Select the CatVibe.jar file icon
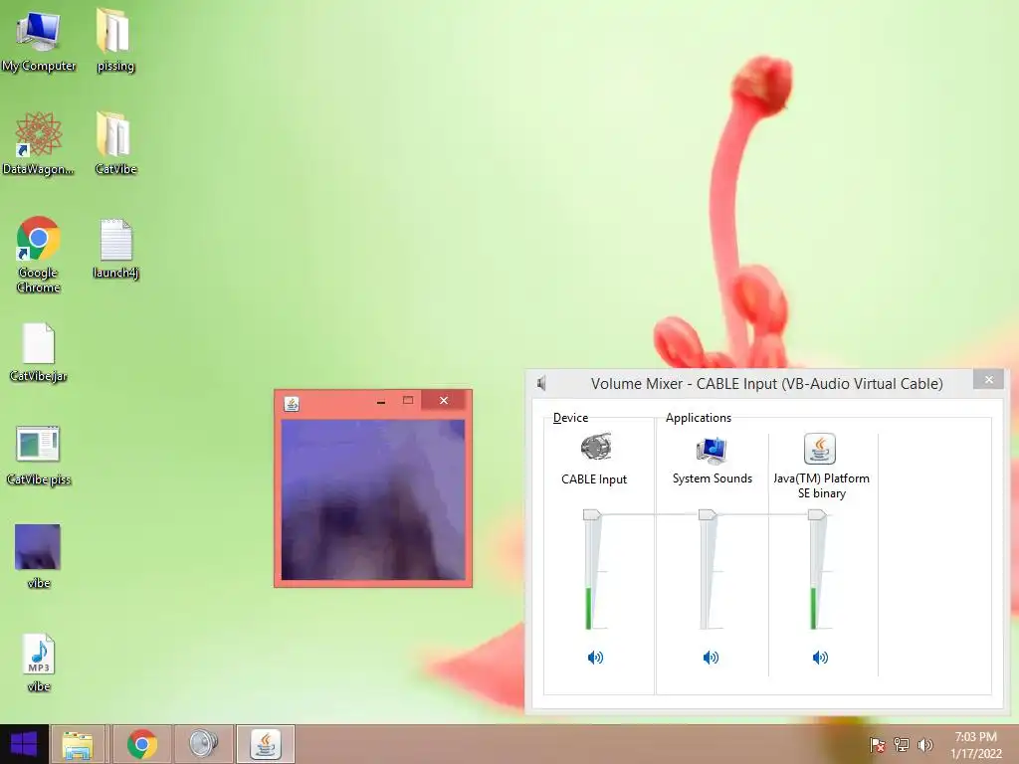This screenshot has height=764, width=1019. (39, 352)
